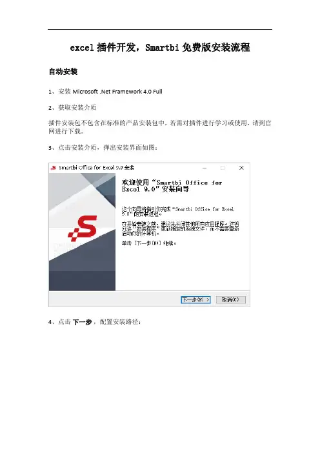320x453 pixels.
Task: Click the 取消(C) button in installer
Action: tap(230, 299)
